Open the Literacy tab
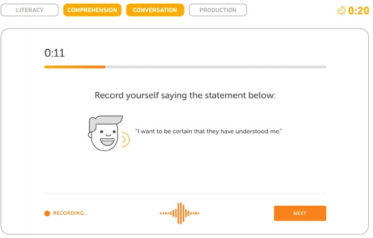This screenshot has width=373, height=238. tap(30, 10)
